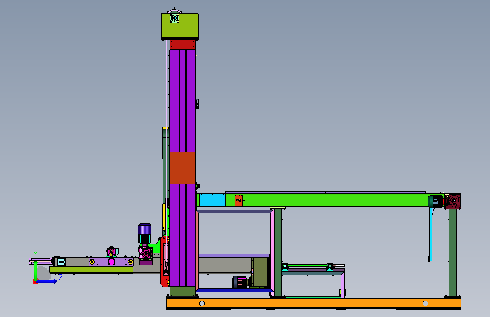
Task: Click the right hole in orange base beam
Action: click(426, 303)
